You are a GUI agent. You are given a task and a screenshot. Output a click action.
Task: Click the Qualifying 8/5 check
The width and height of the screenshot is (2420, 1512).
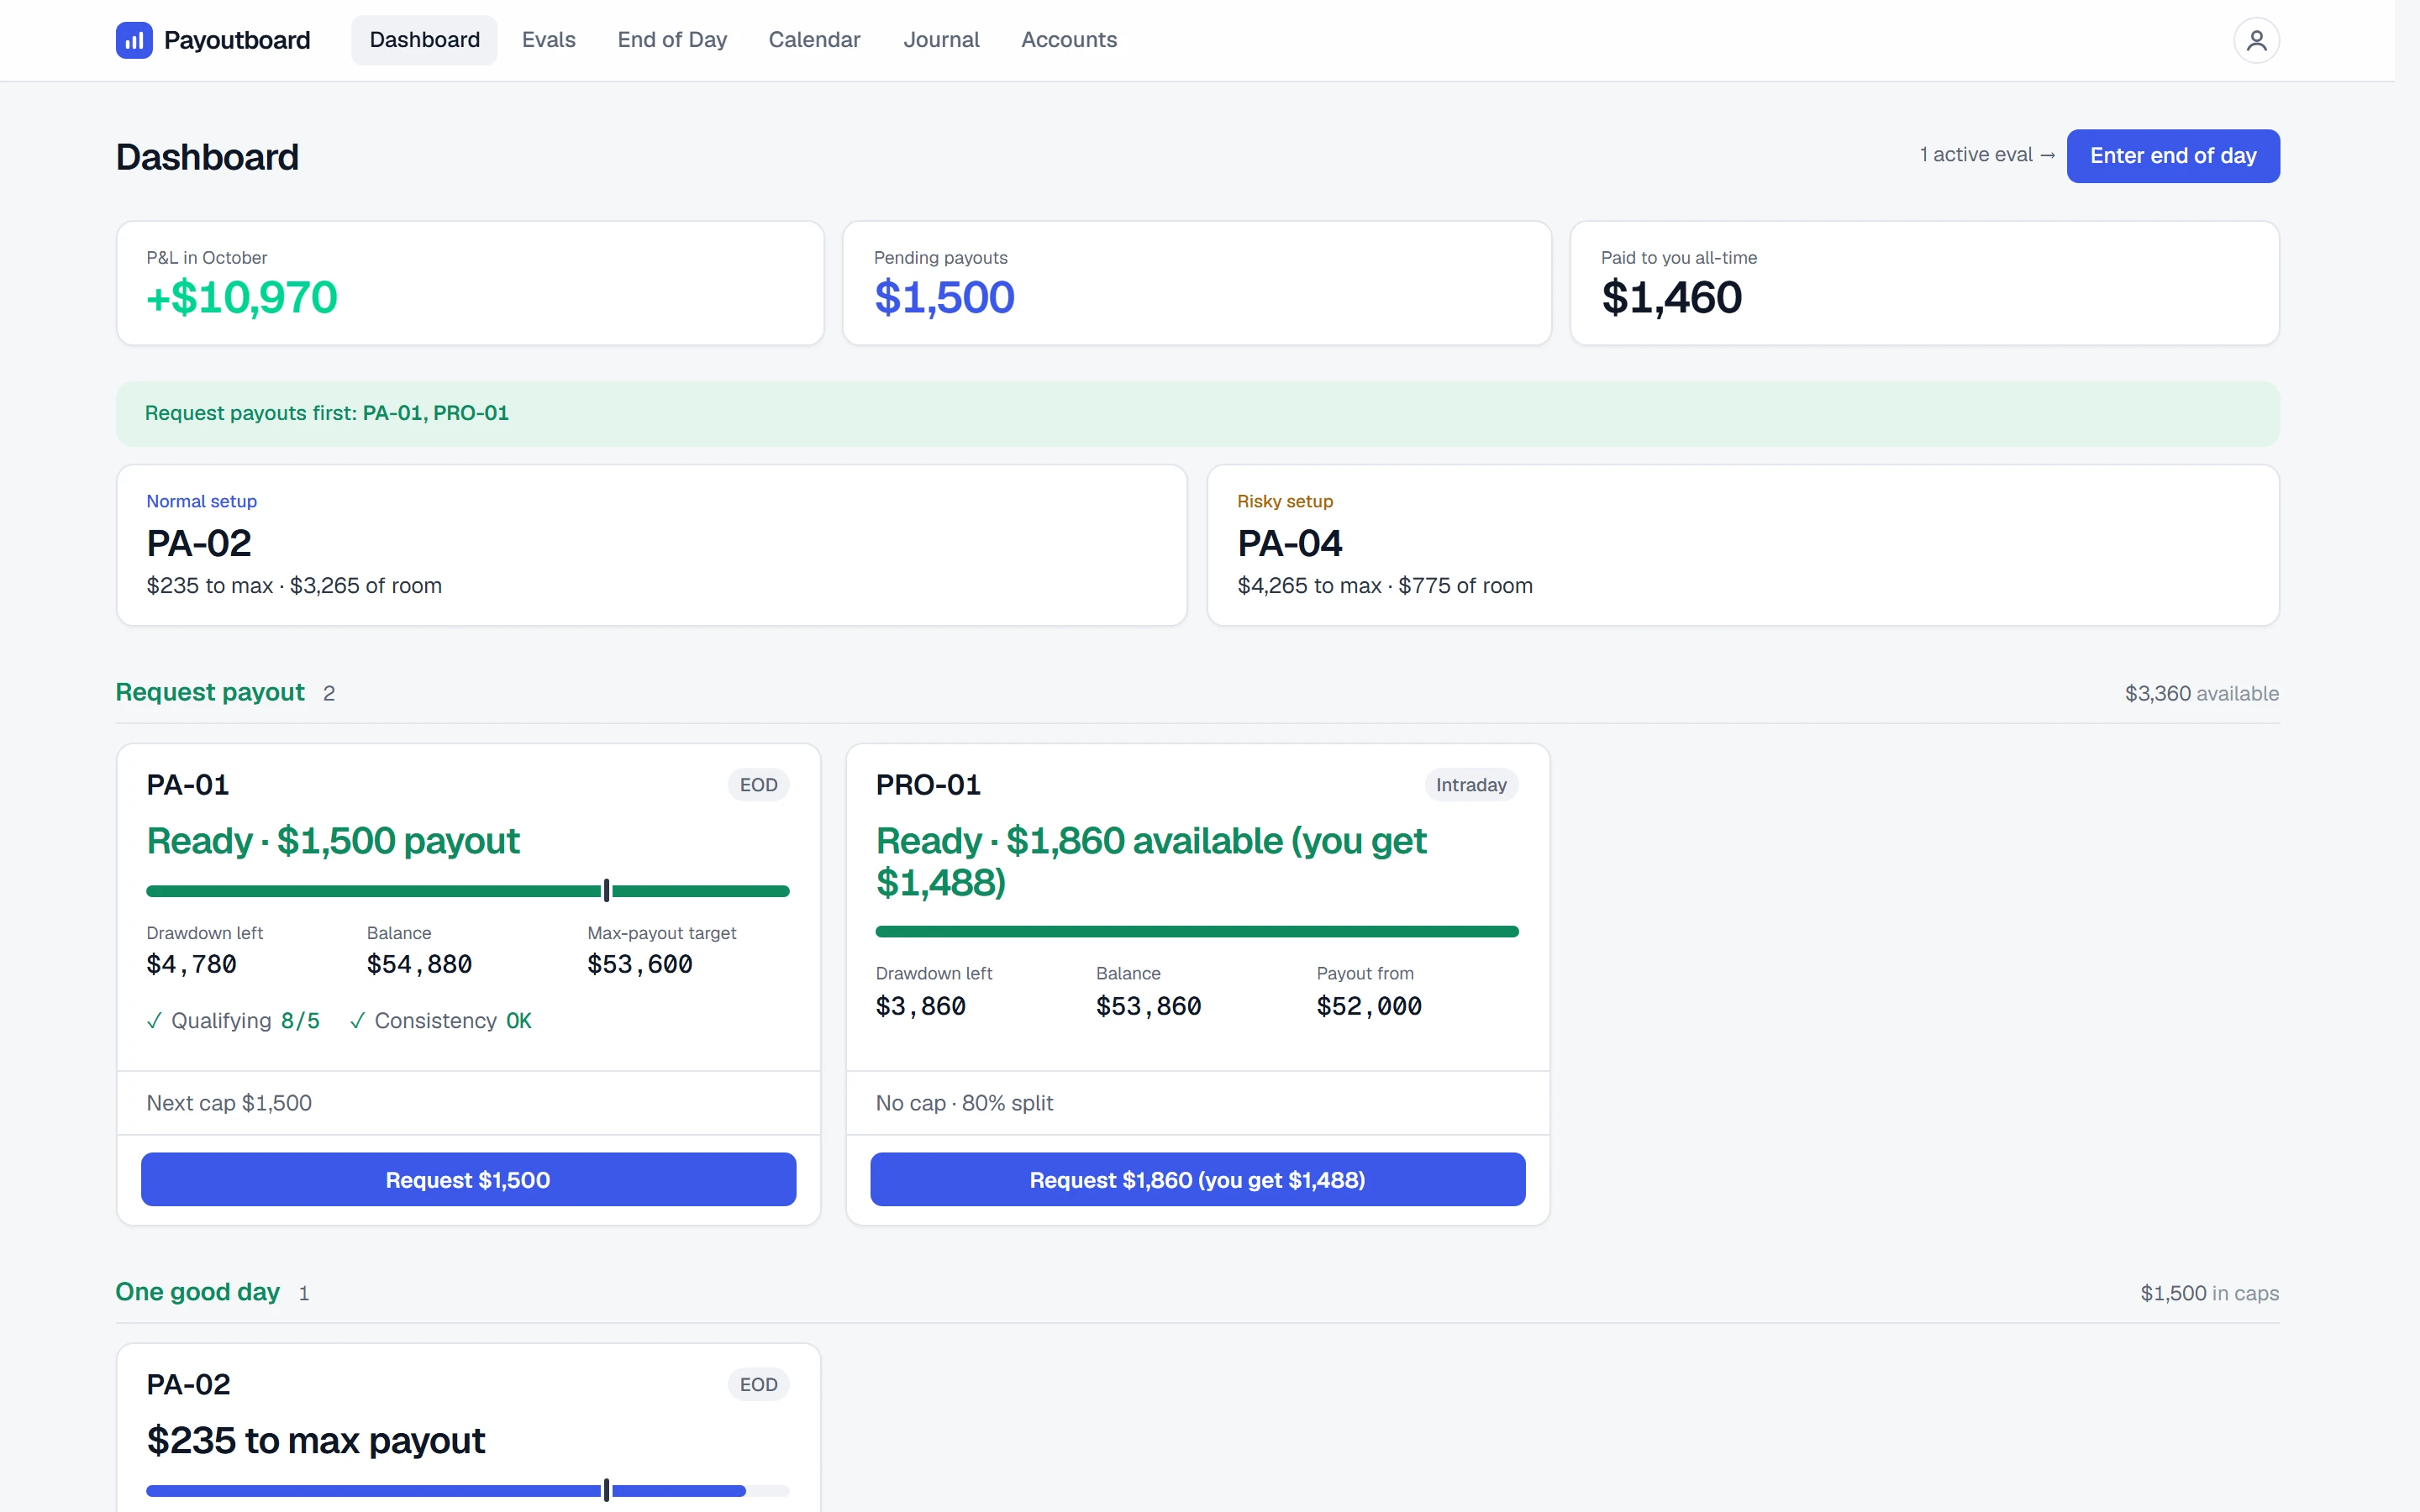(233, 1021)
